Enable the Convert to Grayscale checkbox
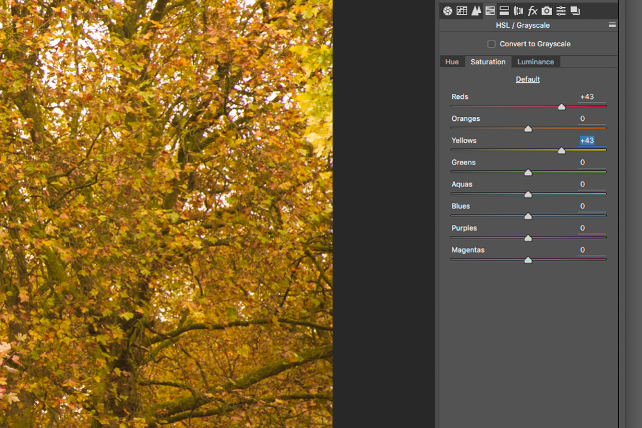This screenshot has width=642, height=428. 492,44
